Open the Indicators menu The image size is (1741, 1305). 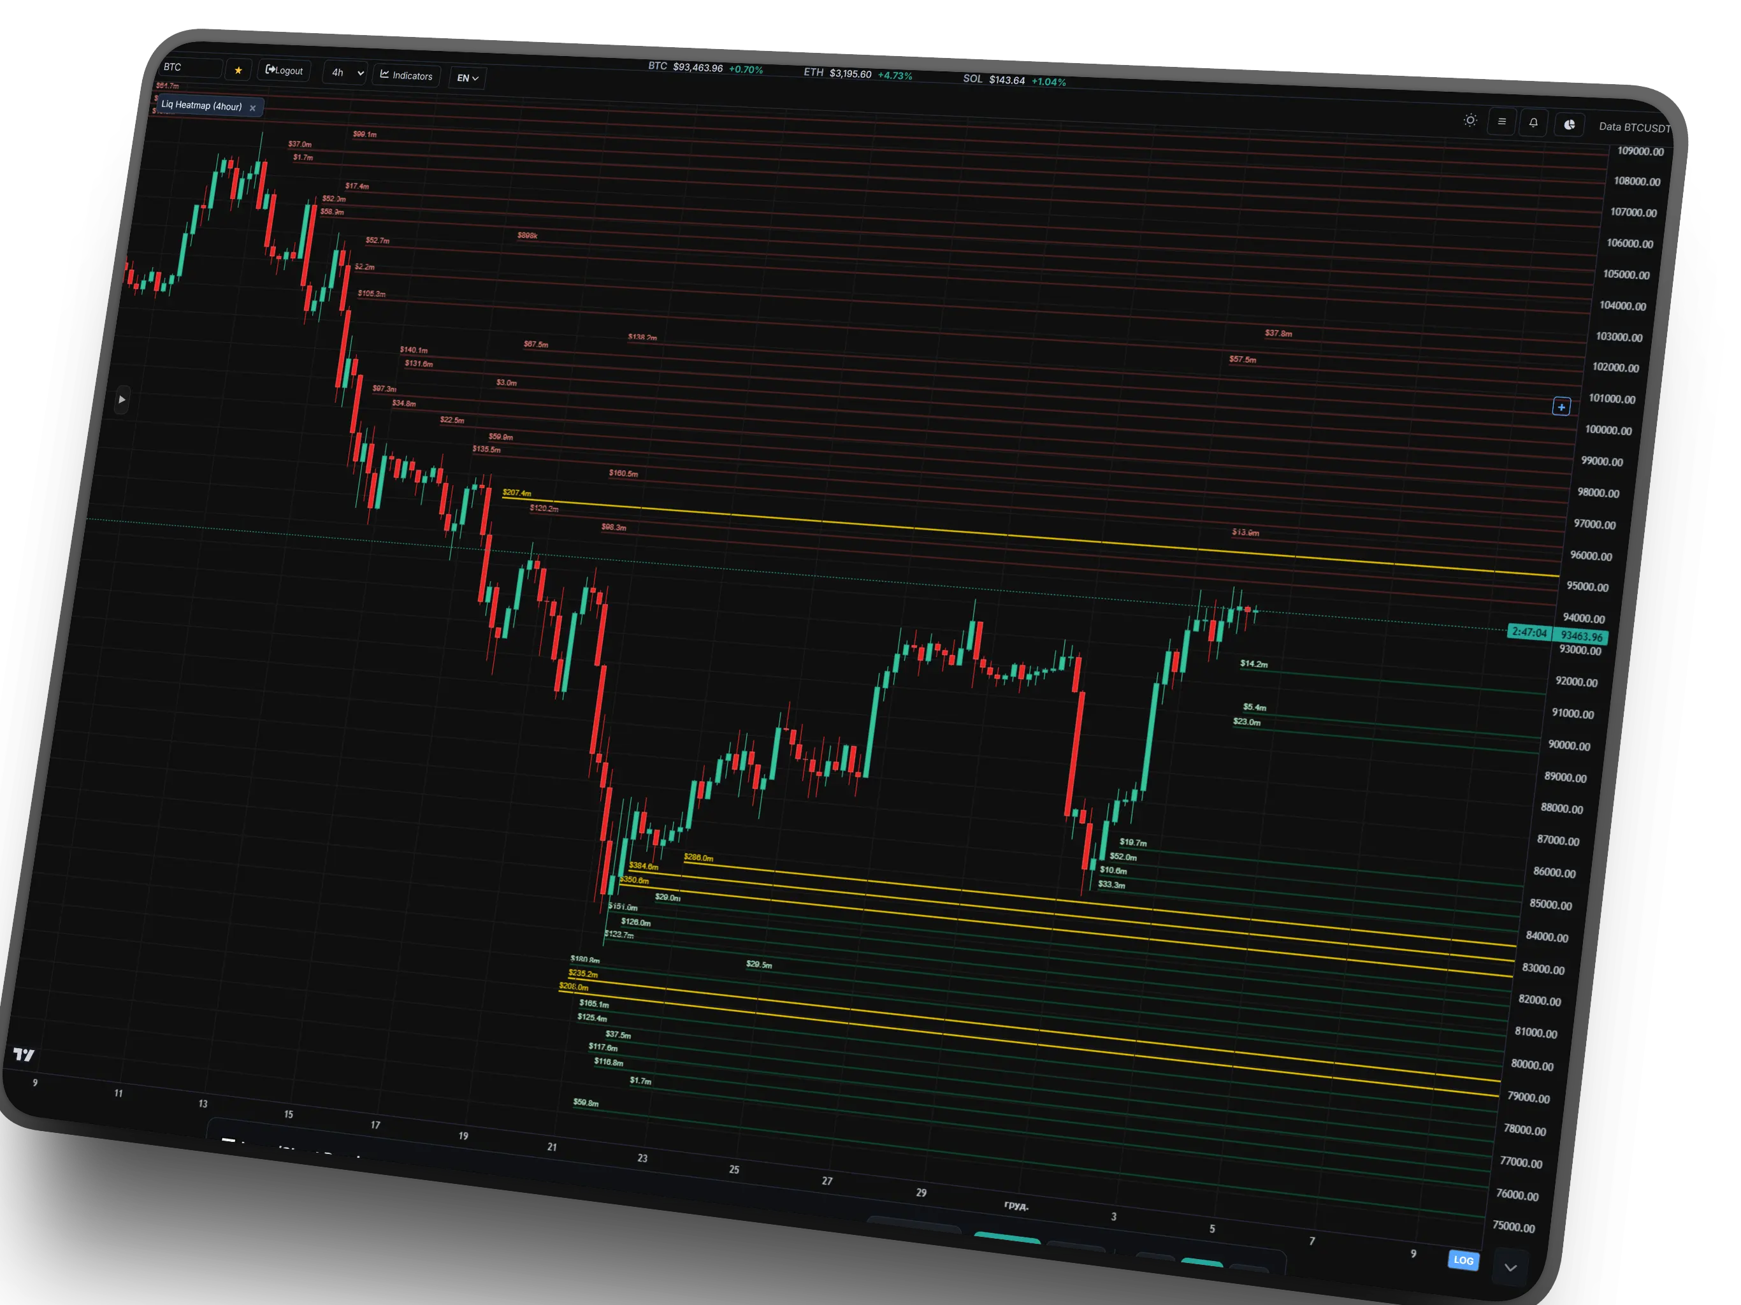406,76
